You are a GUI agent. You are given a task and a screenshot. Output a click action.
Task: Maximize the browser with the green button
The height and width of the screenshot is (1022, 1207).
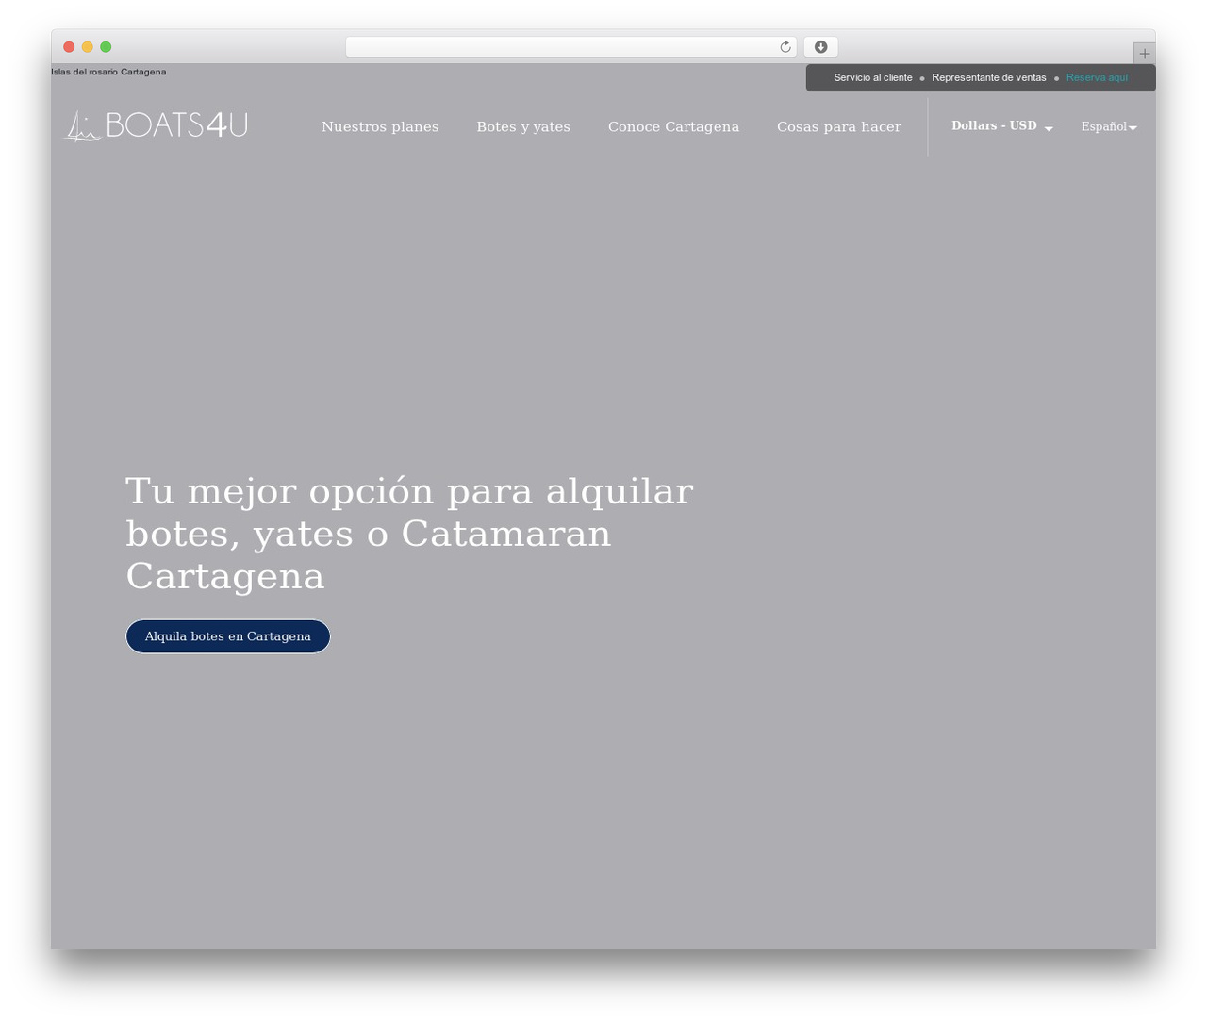(x=106, y=47)
